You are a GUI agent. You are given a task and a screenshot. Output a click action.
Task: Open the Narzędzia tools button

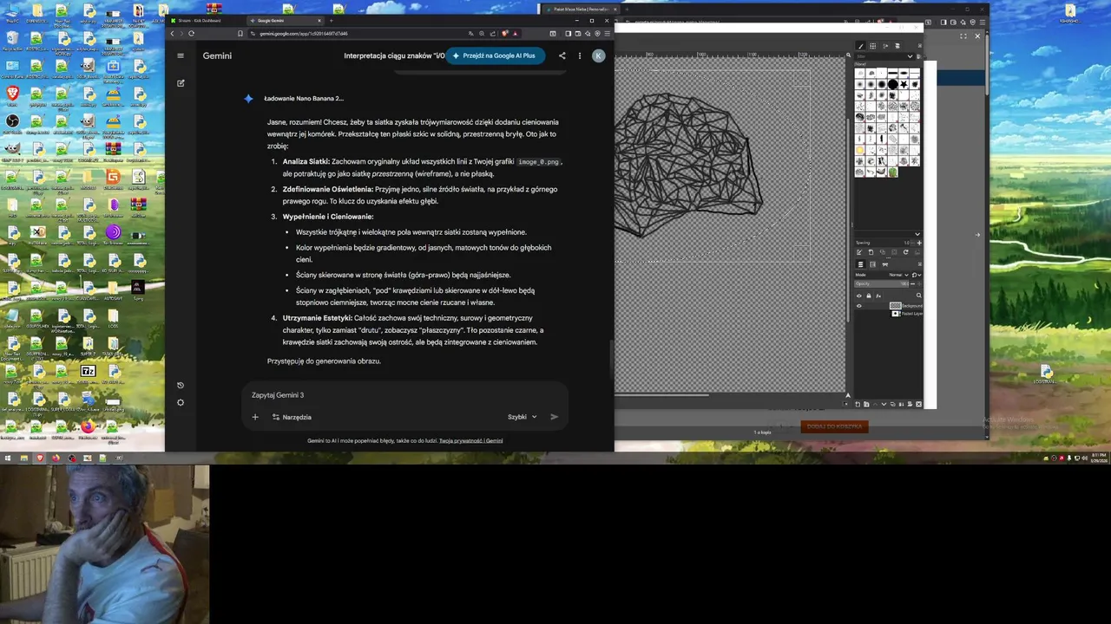coord(292,417)
